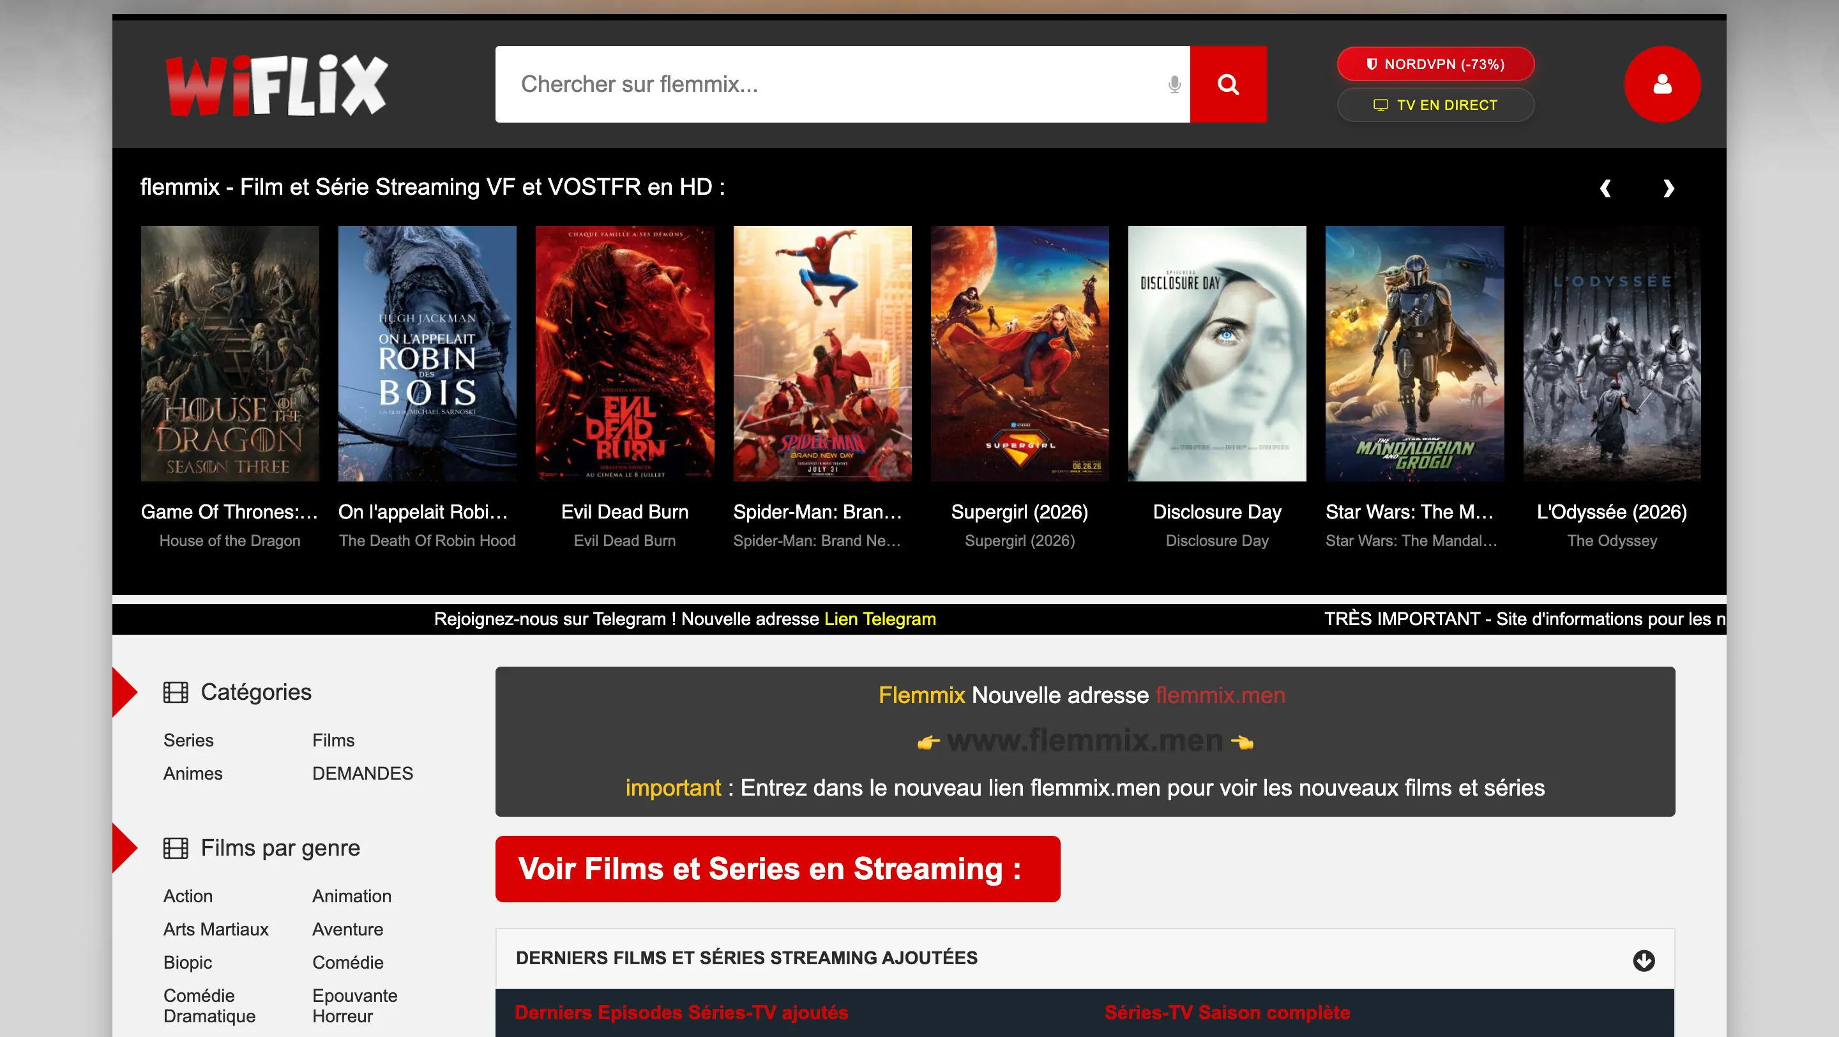Click the carousel next arrow

pyautogui.click(x=1669, y=188)
